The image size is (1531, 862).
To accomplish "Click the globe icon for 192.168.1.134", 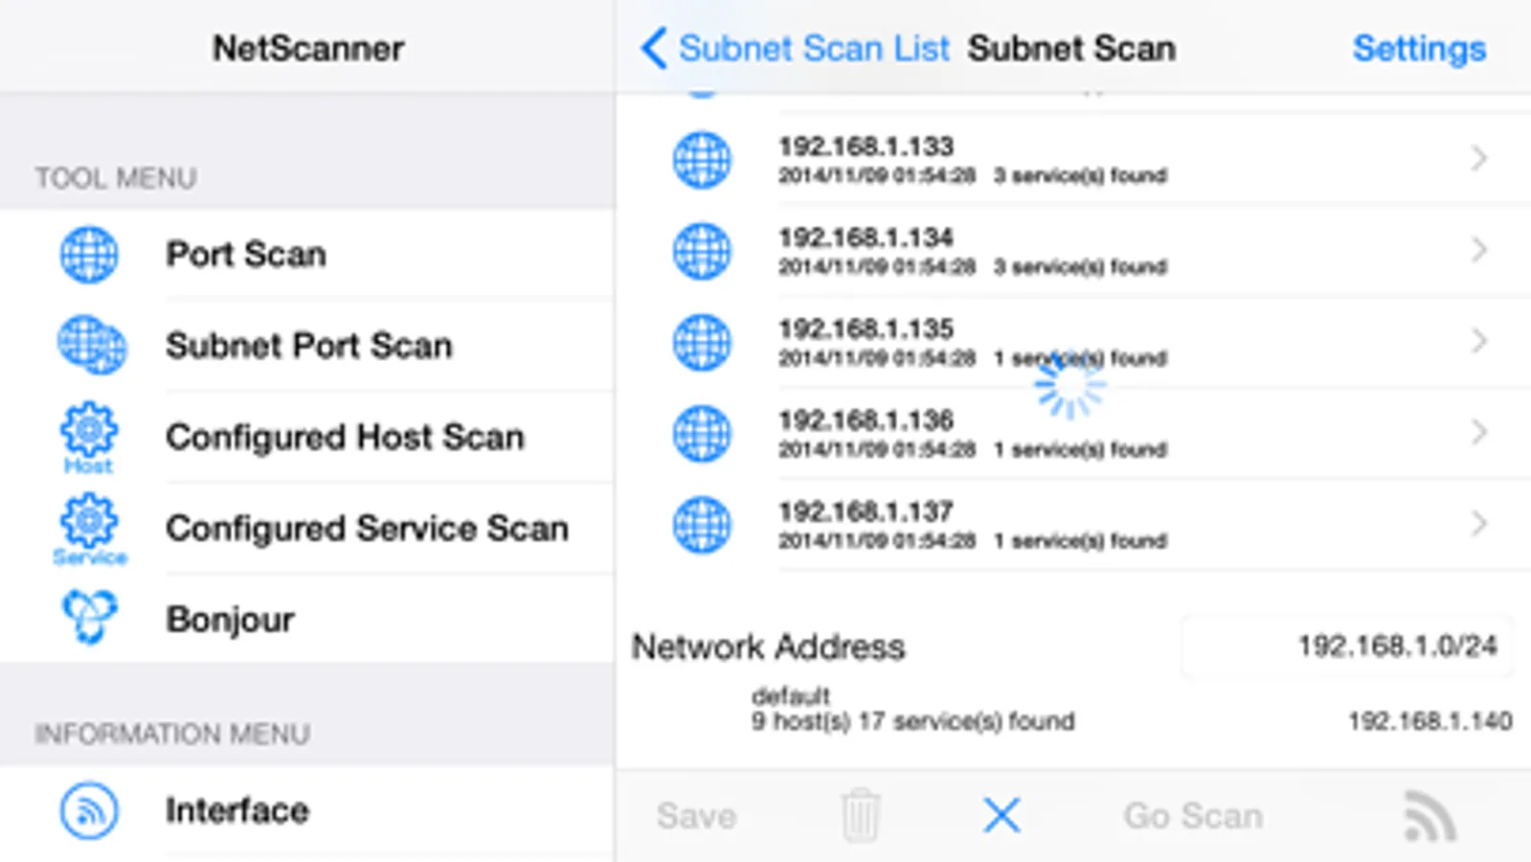I will [702, 251].
